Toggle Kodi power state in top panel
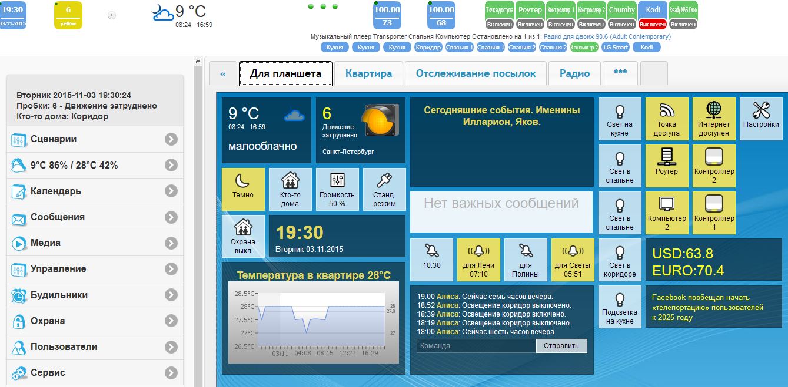 tap(652, 25)
